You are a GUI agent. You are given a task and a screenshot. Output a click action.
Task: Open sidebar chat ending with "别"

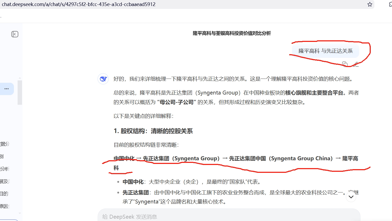[2, 157]
